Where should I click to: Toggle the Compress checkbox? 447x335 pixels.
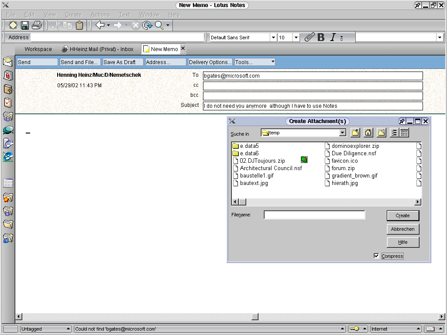tap(376, 256)
